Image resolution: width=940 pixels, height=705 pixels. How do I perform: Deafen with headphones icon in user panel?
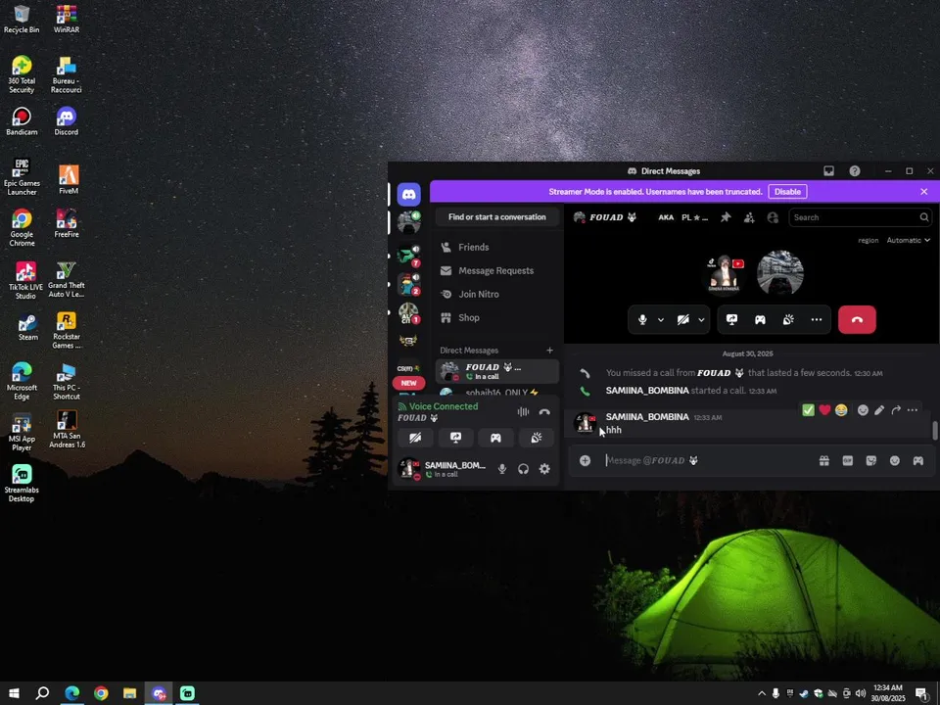[x=523, y=469]
